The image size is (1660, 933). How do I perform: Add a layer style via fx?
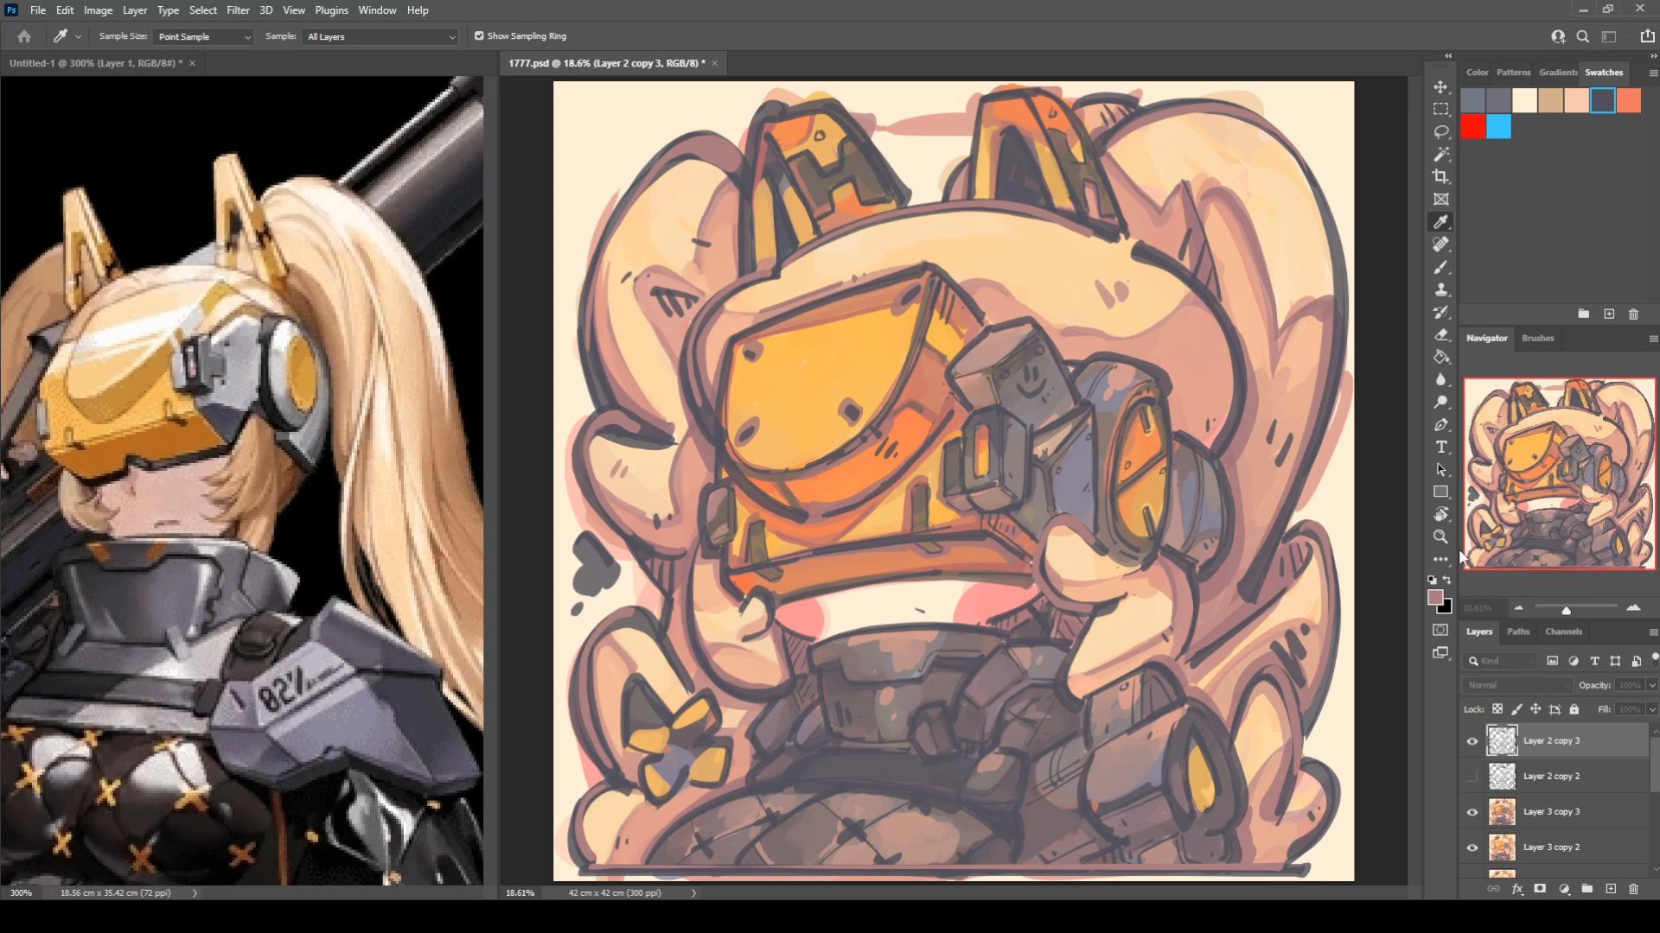point(1517,889)
